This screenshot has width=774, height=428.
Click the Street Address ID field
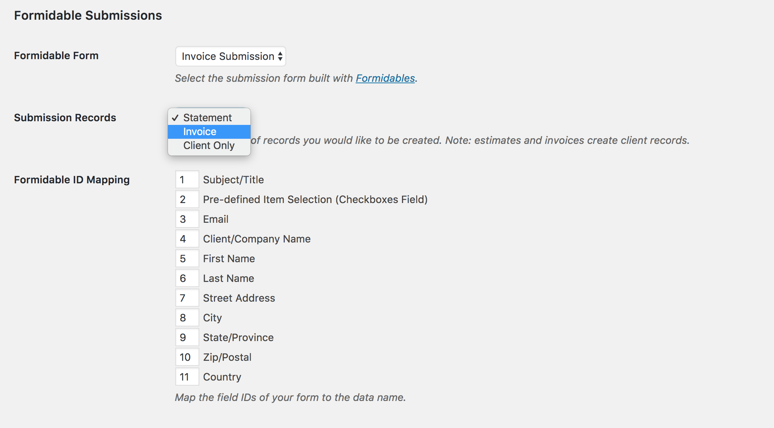[x=187, y=298]
